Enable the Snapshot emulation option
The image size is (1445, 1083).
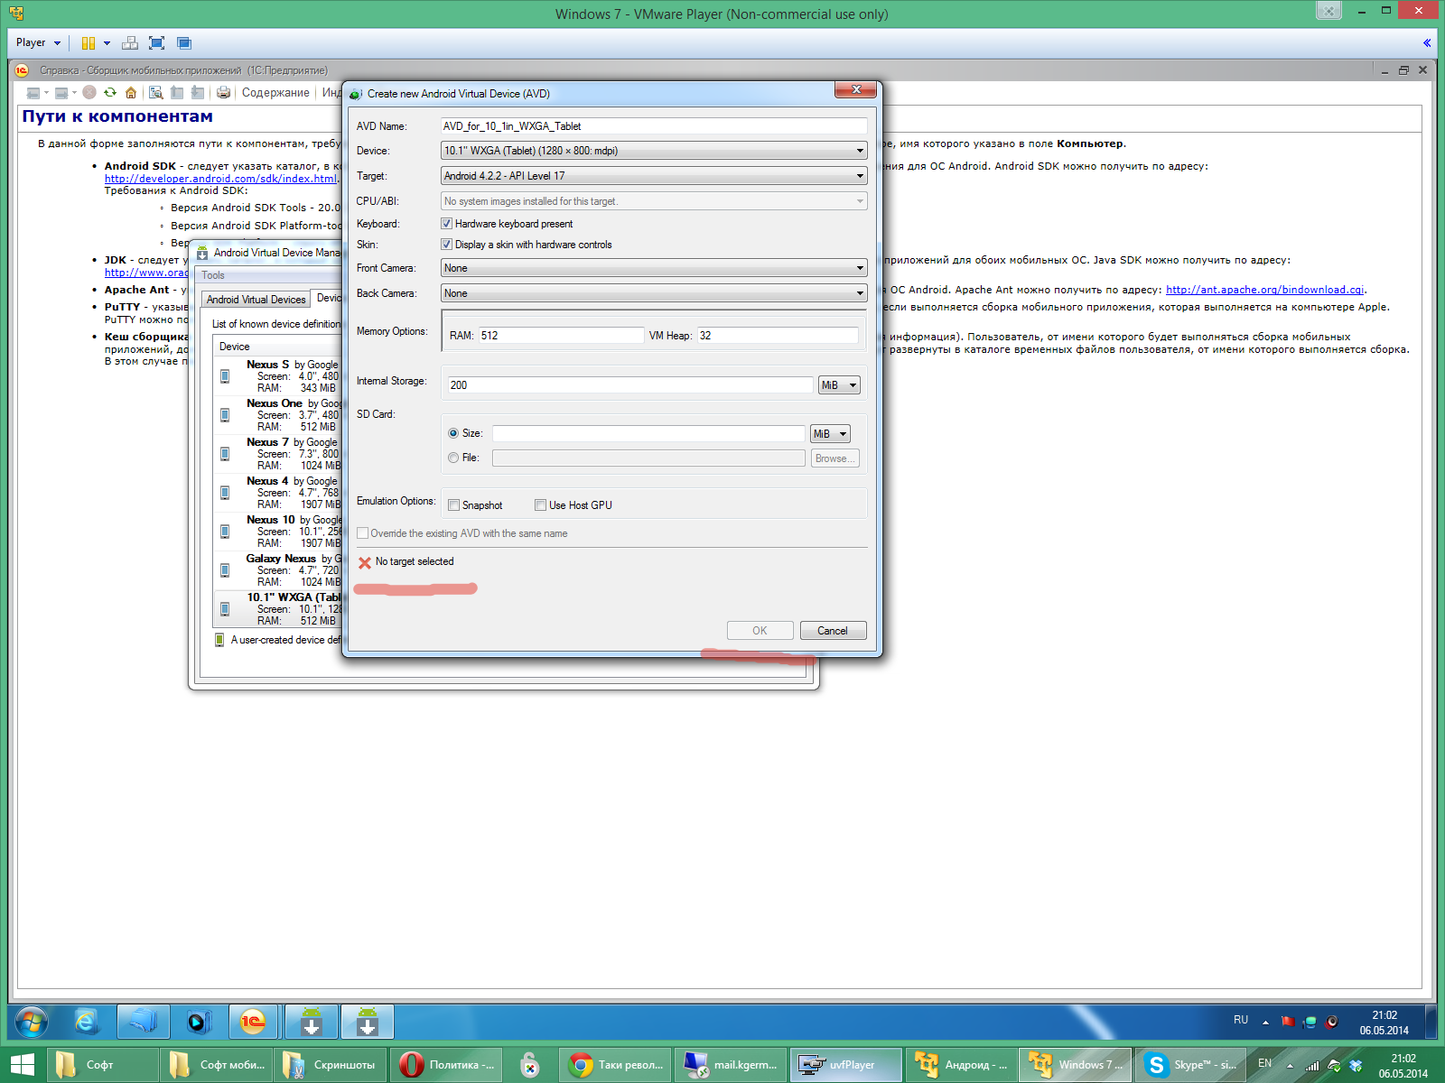tap(454, 505)
